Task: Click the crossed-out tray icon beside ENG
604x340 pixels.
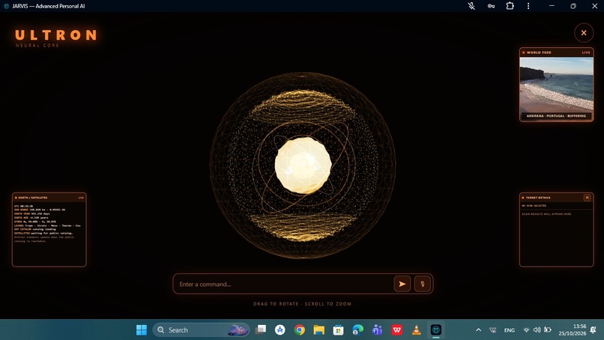Action: point(492,330)
